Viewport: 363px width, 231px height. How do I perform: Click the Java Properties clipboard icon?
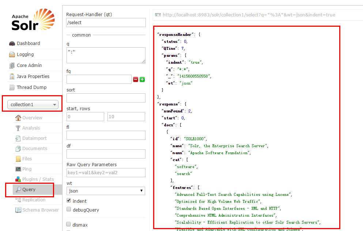click(x=12, y=76)
